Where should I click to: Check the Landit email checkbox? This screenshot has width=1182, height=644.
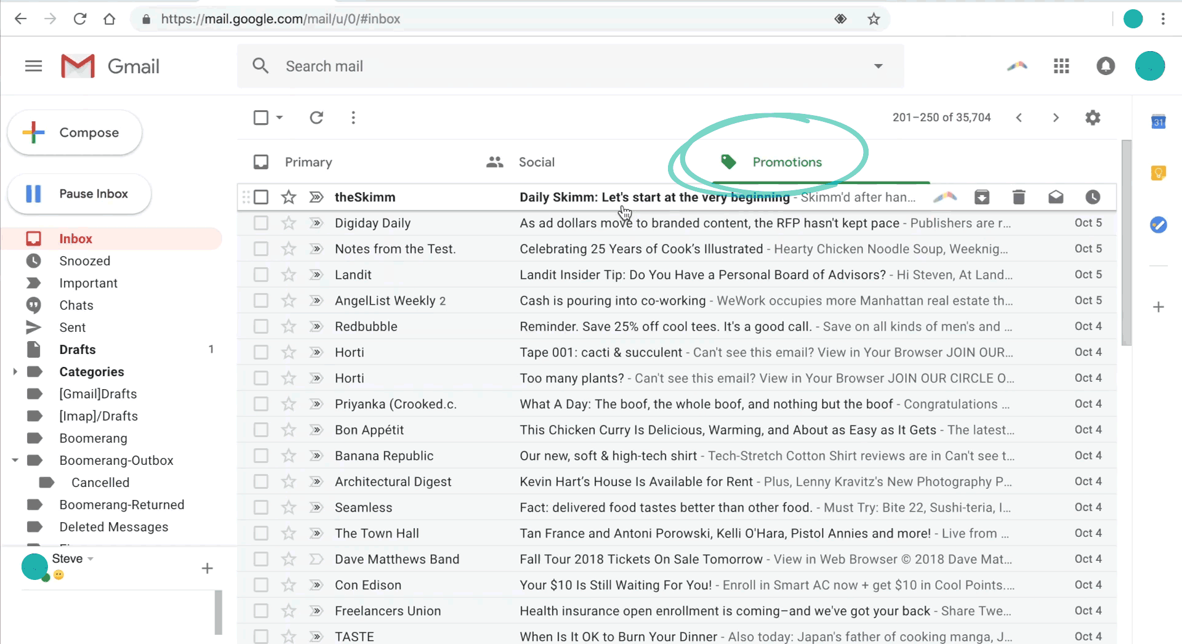[261, 275]
